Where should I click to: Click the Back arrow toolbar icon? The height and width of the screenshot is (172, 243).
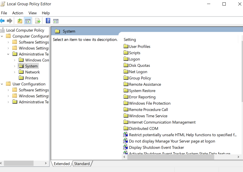(x=2, y=21)
